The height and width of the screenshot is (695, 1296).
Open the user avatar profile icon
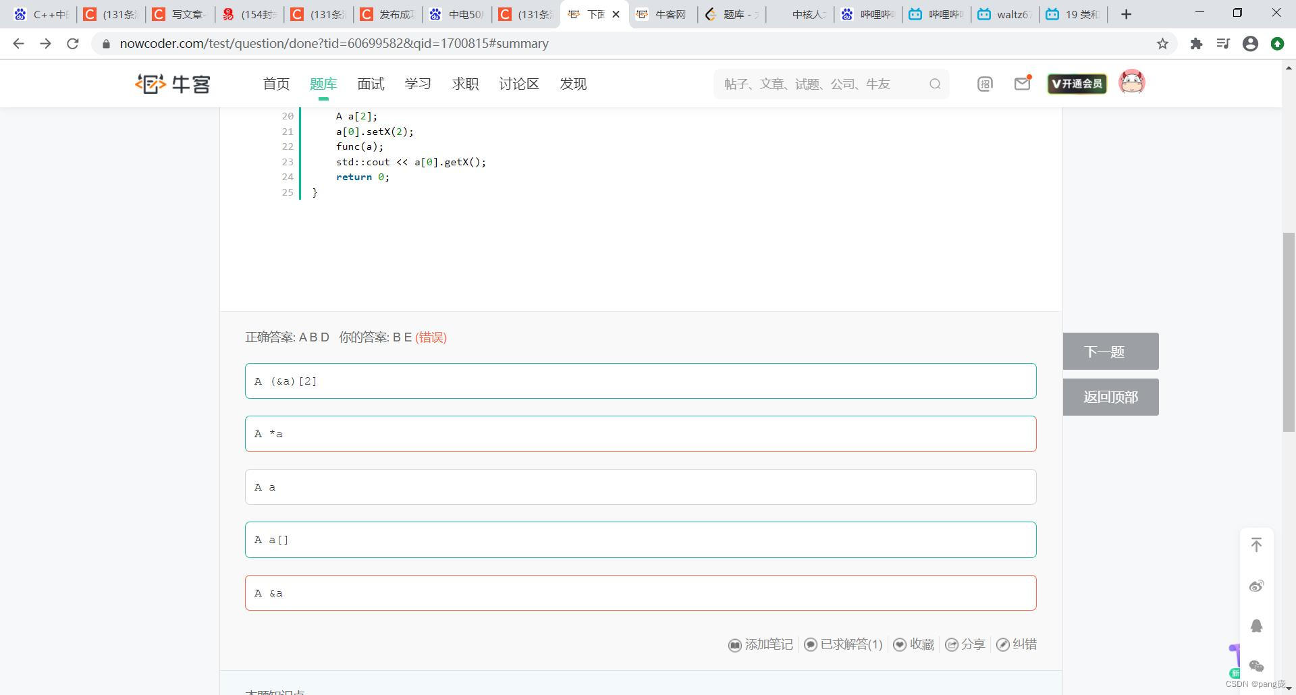(1132, 82)
